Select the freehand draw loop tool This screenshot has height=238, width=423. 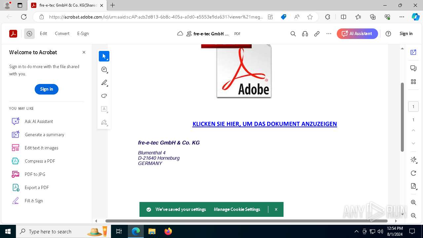pyautogui.click(x=104, y=96)
